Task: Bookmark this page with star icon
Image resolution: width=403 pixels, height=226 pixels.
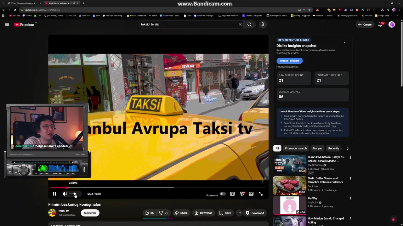Action: click(x=309, y=10)
